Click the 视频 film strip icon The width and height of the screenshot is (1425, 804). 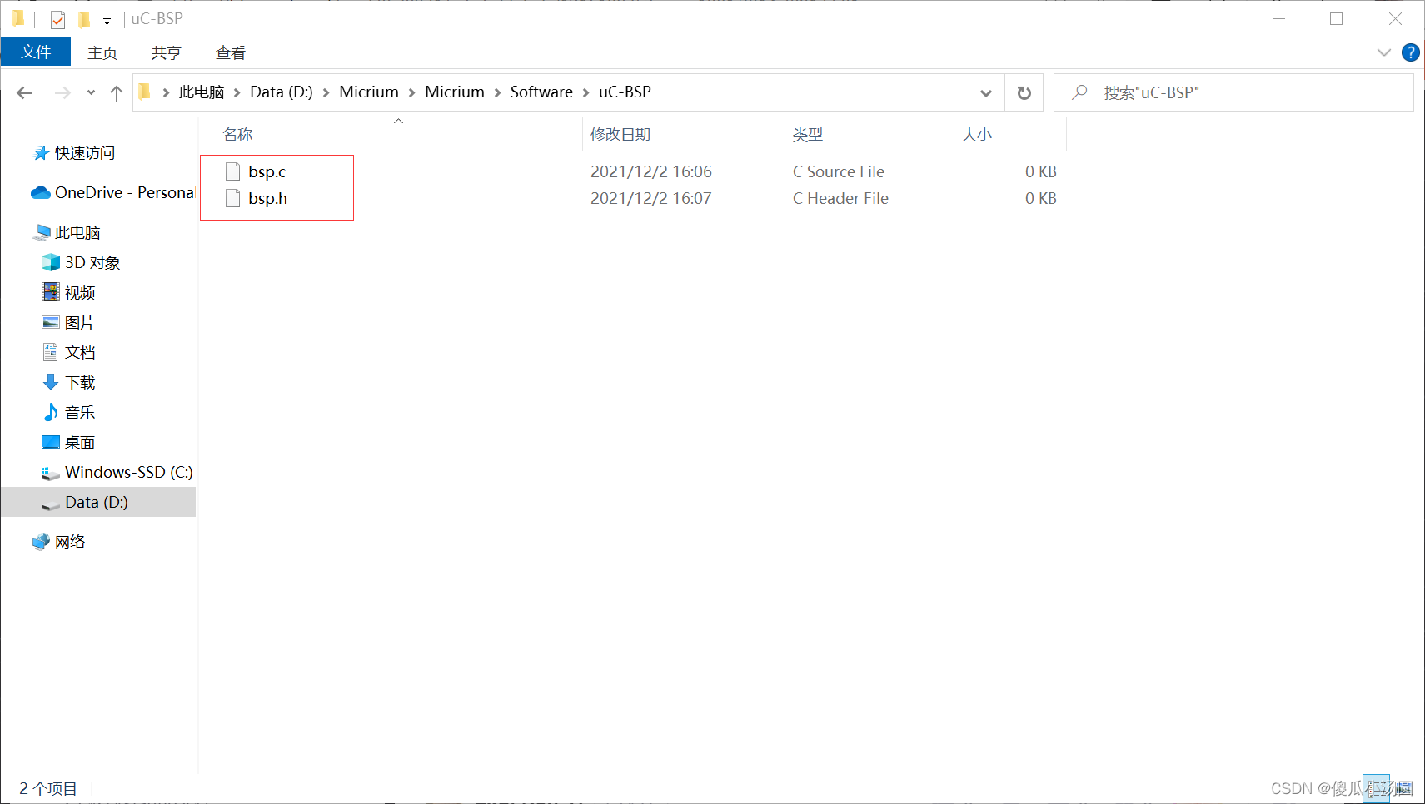[51, 292]
